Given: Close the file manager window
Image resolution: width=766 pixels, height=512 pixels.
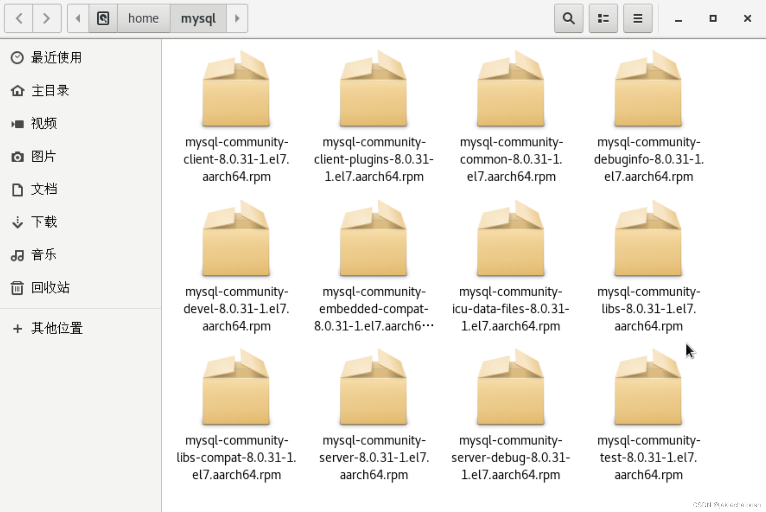Looking at the screenshot, I should pyautogui.click(x=748, y=18).
